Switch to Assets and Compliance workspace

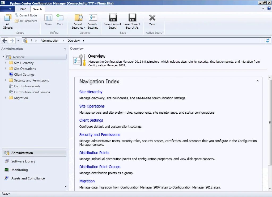coord(28,178)
